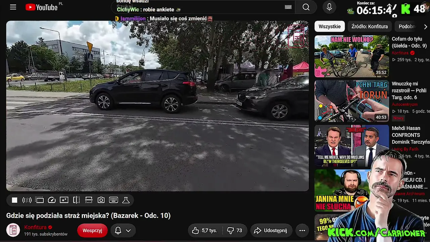Click the red Wesprzyj button
The height and width of the screenshot is (242, 430).
pyautogui.click(x=92, y=231)
